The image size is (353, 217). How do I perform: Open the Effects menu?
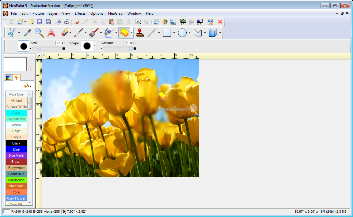pyautogui.click(x=80, y=13)
